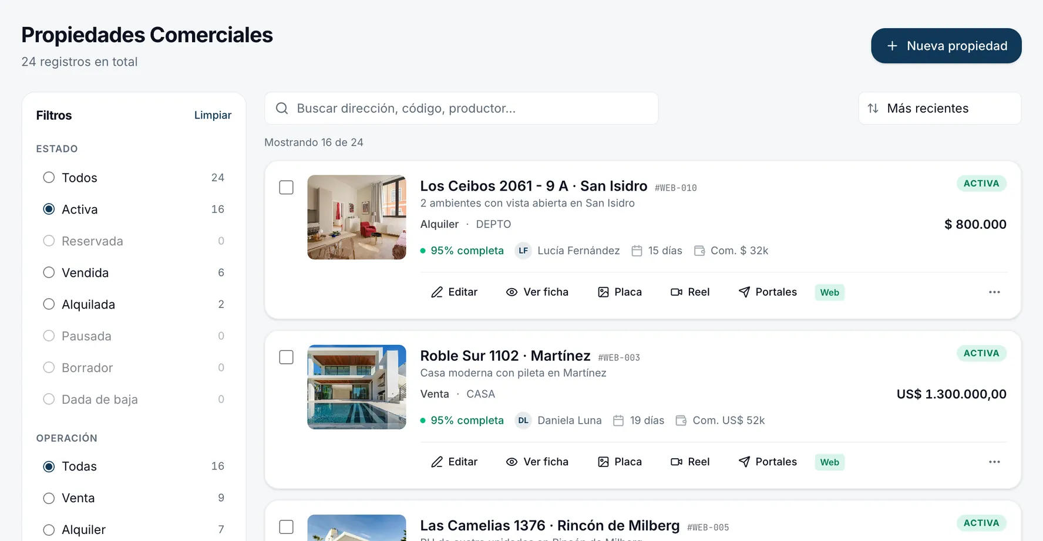
Task: Click the eye icon for Roble Sur 1102
Action: click(512, 462)
